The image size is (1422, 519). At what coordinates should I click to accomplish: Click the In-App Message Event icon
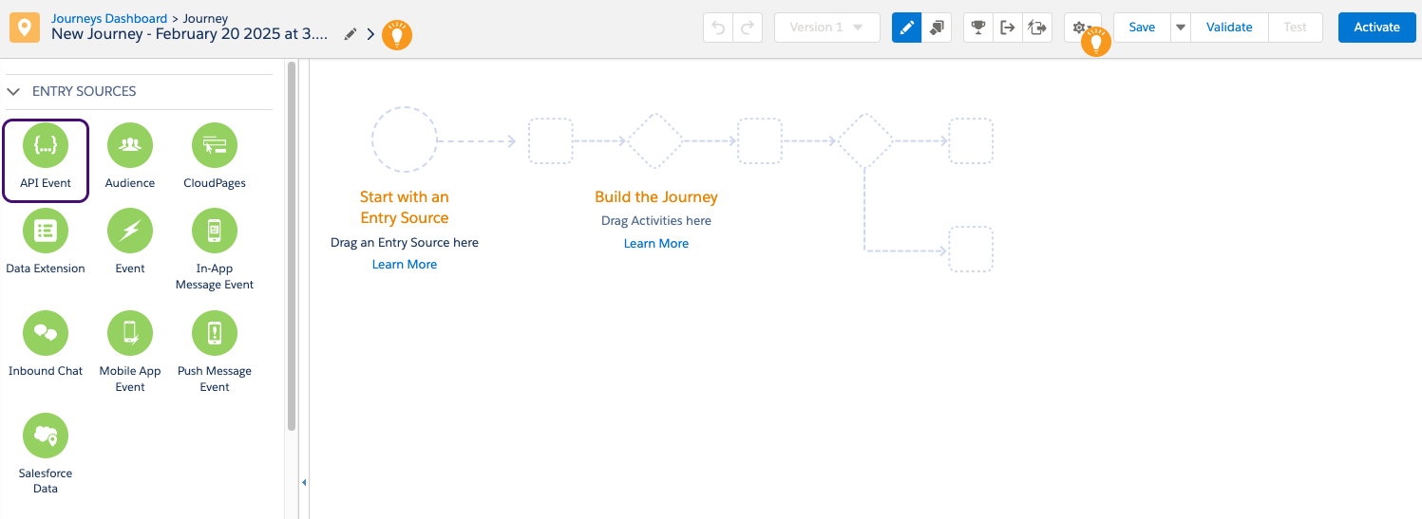click(x=215, y=231)
